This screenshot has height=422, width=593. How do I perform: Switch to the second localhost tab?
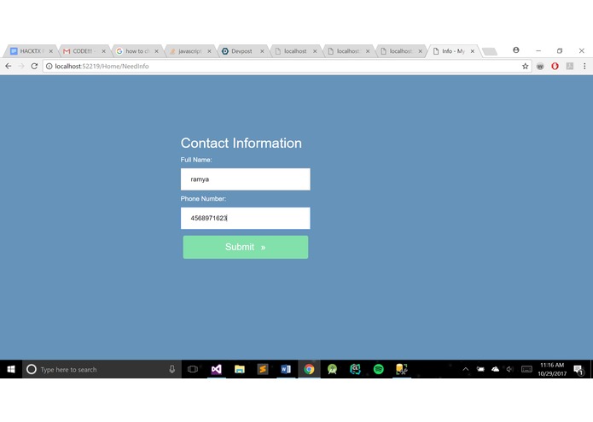[347, 51]
